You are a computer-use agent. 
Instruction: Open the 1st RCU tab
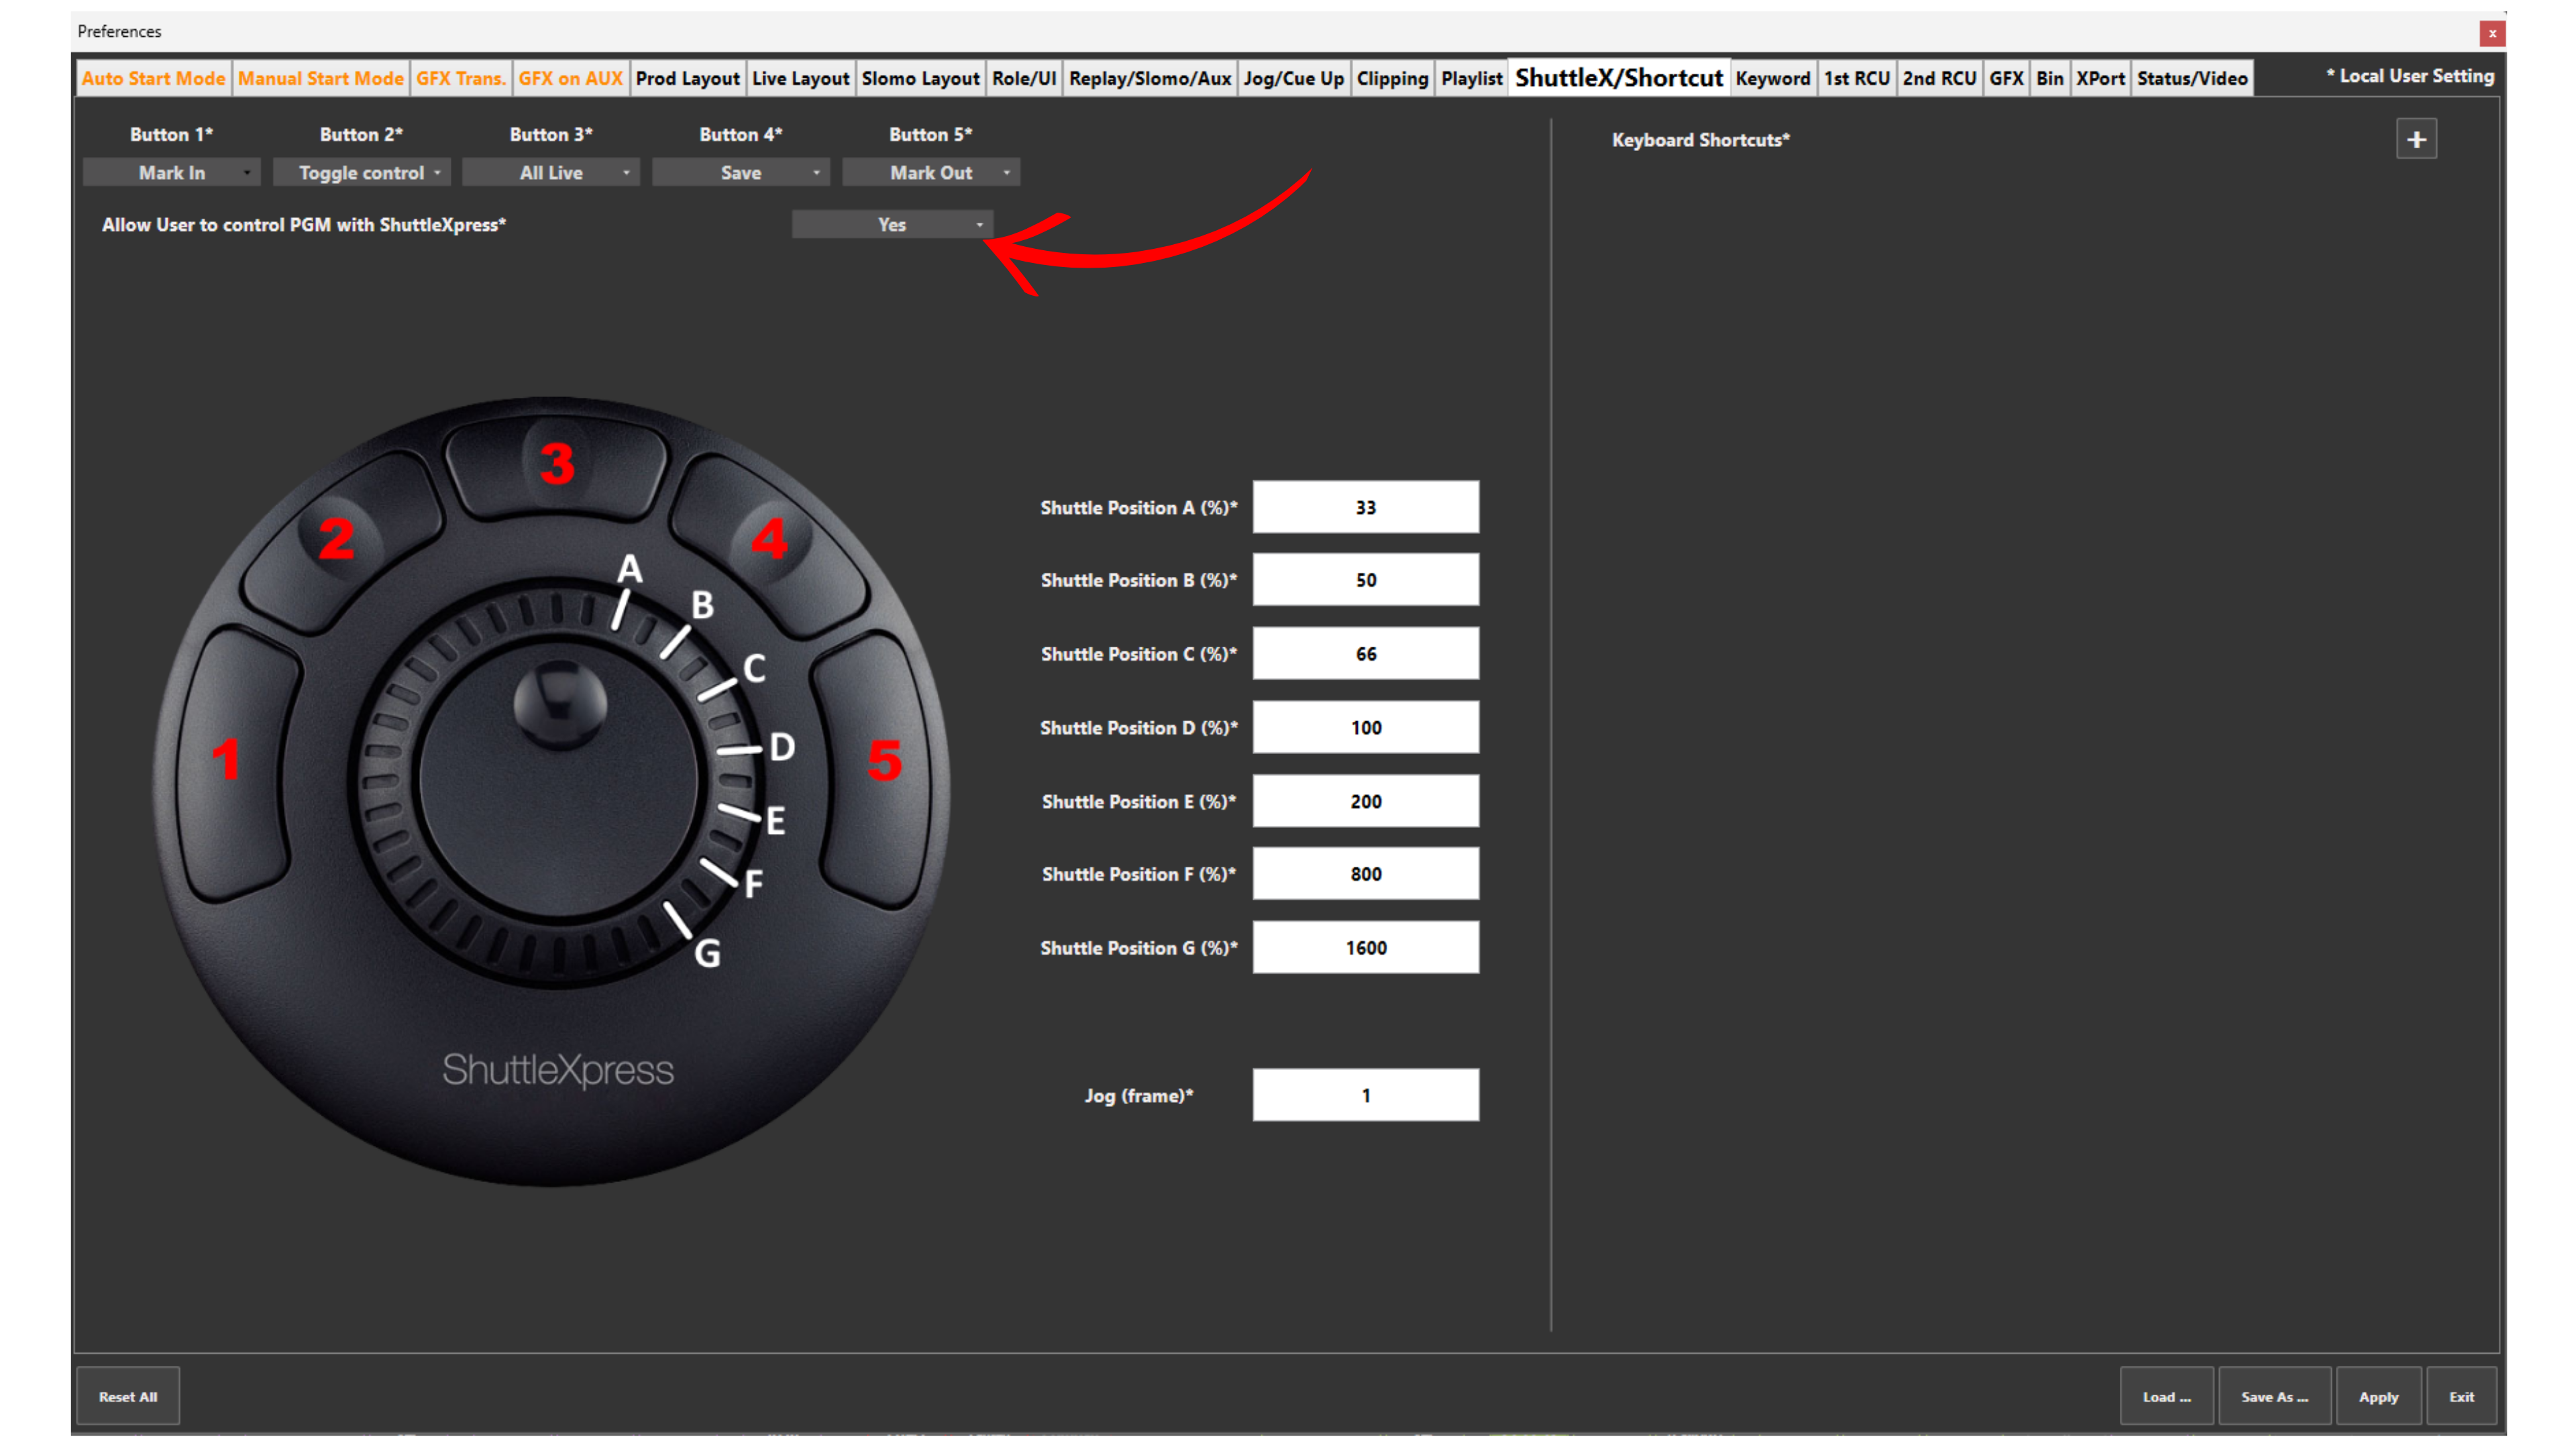click(1857, 78)
